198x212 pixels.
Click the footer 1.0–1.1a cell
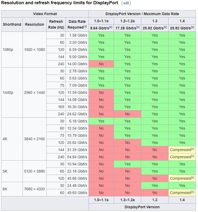[x=101, y=200]
